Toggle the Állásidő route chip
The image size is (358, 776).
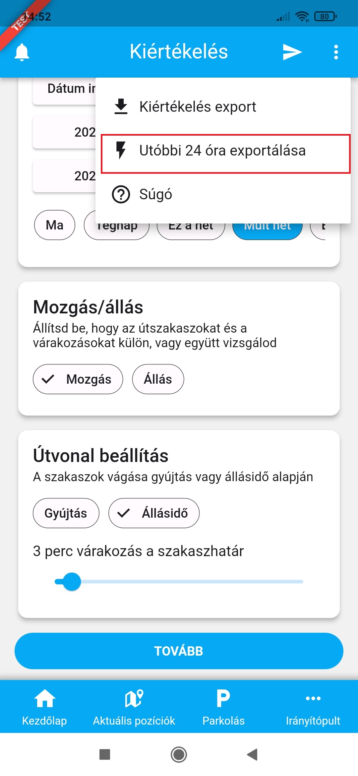[x=154, y=513]
